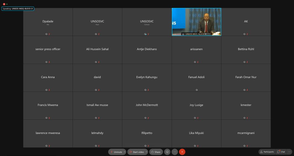Click the muted mic icon on Bettina Rühl tile
The width and height of the screenshot is (294, 156).
247,62
